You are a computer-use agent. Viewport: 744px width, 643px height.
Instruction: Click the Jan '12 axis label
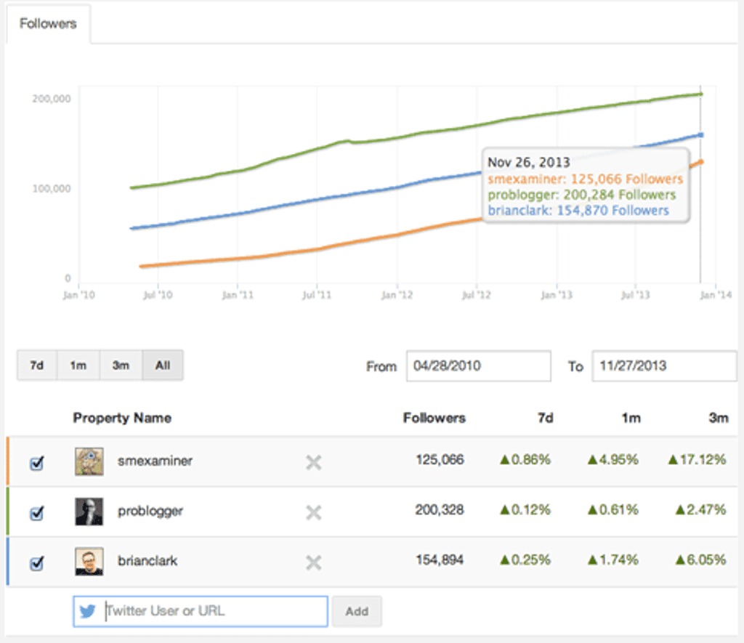pos(397,295)
